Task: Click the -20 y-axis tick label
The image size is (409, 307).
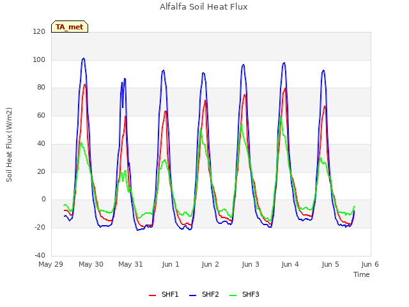Action: coord(40,228)
